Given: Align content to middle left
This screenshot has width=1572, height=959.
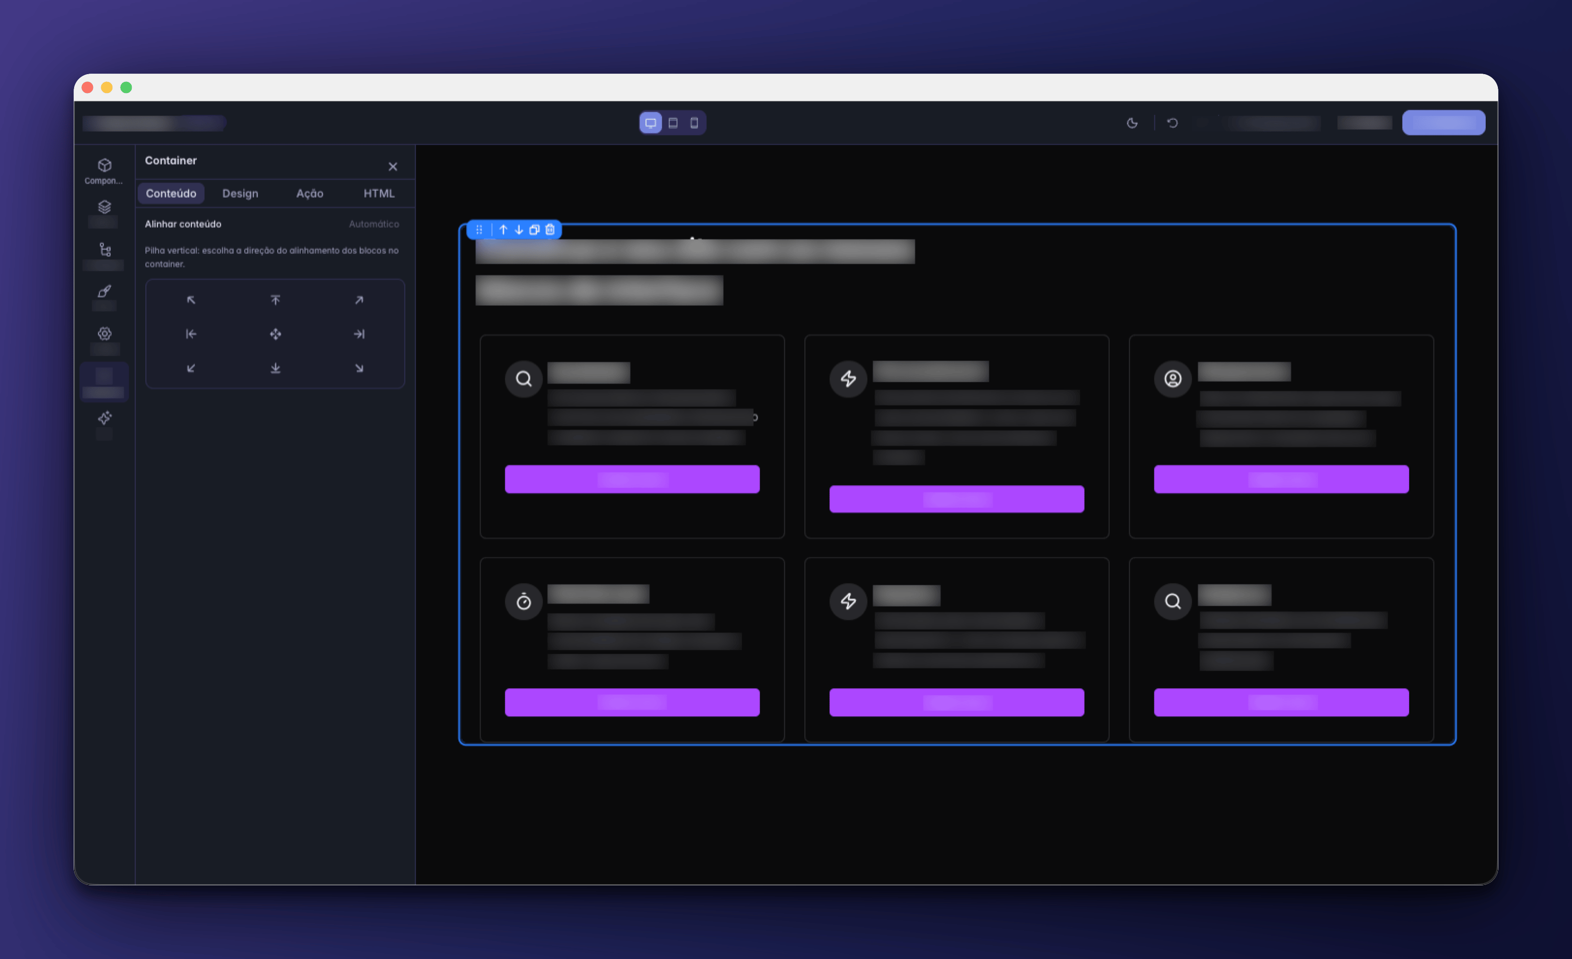Looking at the screenshot, I should 191,334.
